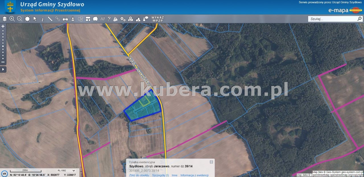Image resolution: width=364 pixels, height=177 pixels.
Task: Select the zoom in magnifier tool
Action: [x=12, y=19]
